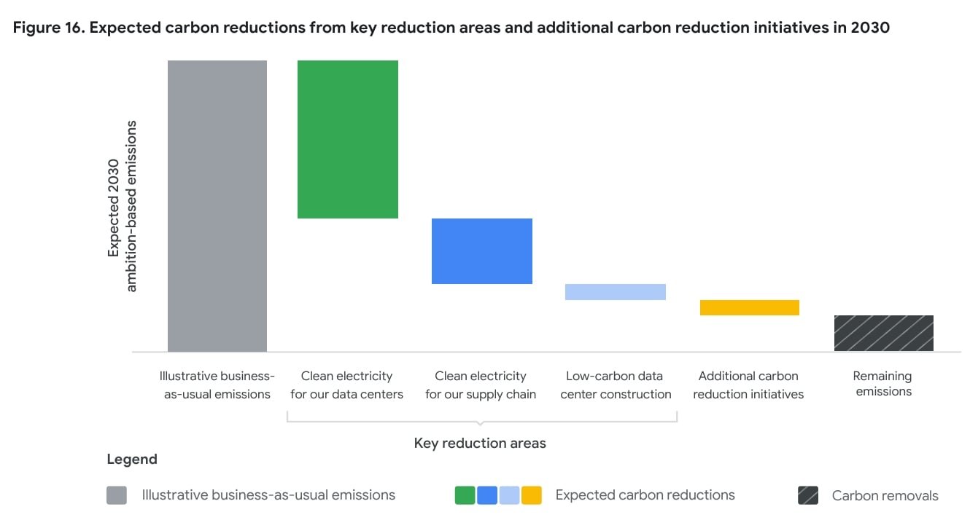Select the Remaining emissions axis label
The image size is (970, 520).
882,383
